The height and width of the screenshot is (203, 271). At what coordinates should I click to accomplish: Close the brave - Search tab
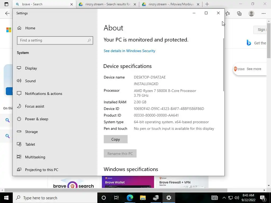coord(71,4)
